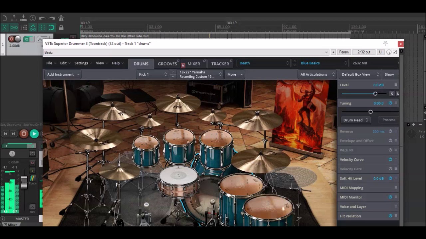
Task: Redo action in REAPER toolbar
Action: (x=52, y=18)
